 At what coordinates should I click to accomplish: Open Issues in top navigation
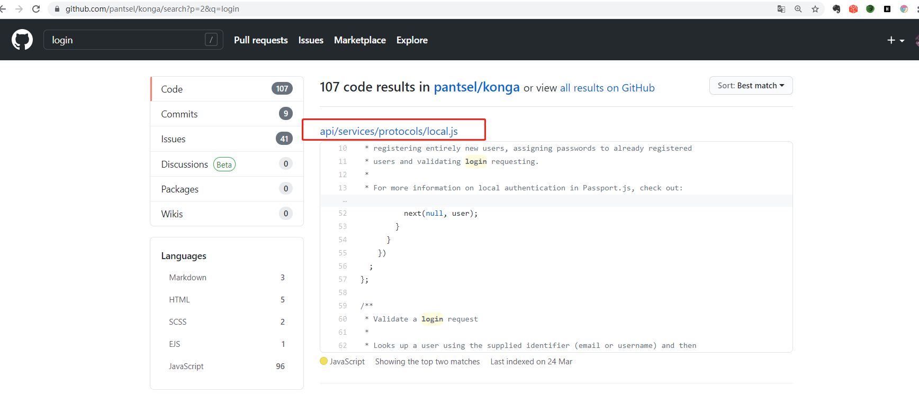(x=311, y=40)
